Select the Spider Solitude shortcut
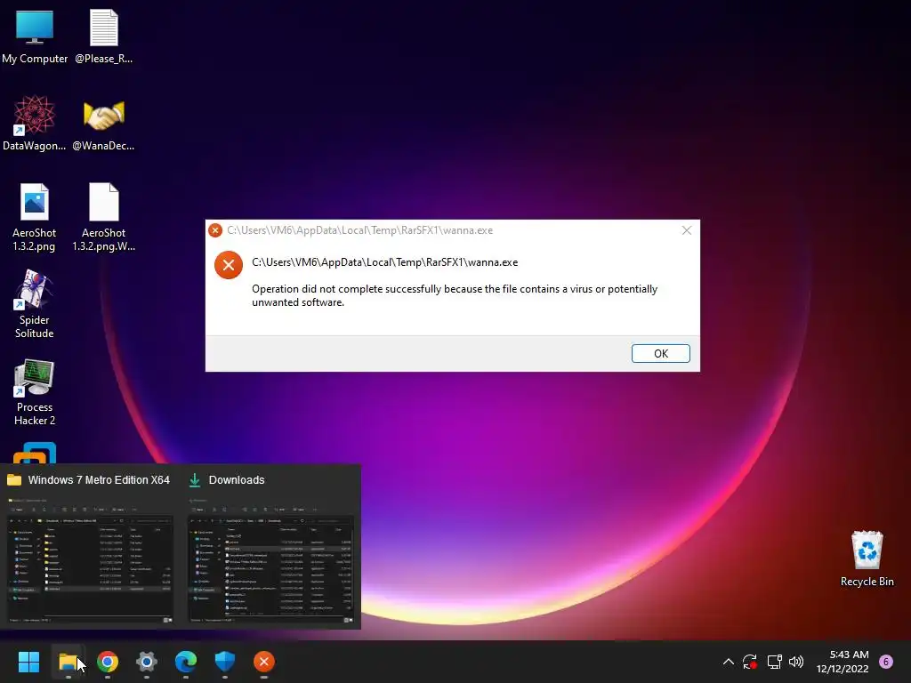This screenshot has height=683, width=911. (x=35, y=304)
